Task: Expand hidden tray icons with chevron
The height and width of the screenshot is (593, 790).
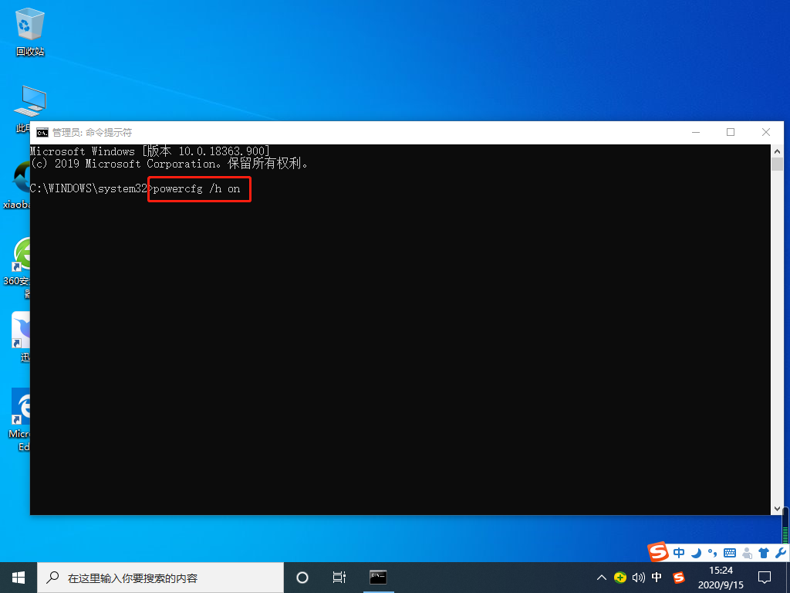Action: pyautogui.click(x=601, y=577)
